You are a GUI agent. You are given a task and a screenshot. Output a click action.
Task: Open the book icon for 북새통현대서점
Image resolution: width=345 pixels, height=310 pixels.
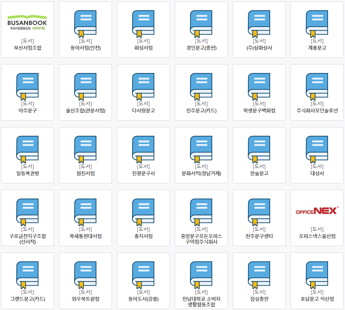(85, 212)
